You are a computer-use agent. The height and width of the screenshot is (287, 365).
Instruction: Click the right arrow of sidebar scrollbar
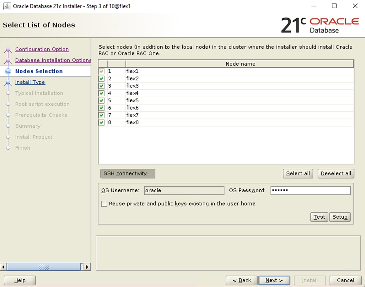[x=87, y=267]
